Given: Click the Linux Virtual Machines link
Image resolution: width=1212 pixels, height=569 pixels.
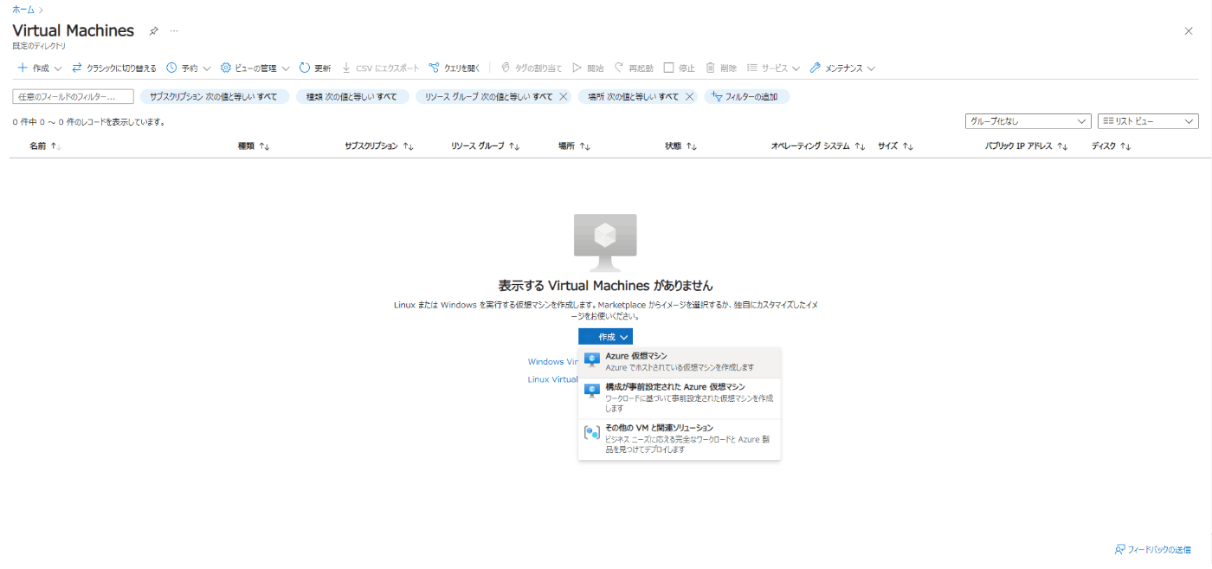Looking at the screenshot, I should click(552, 379).
